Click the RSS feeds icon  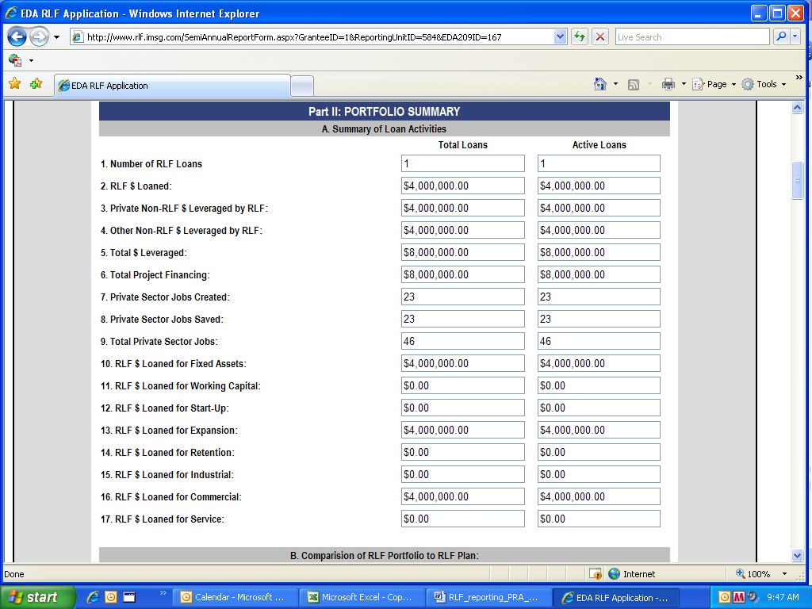tap(634, 84)
